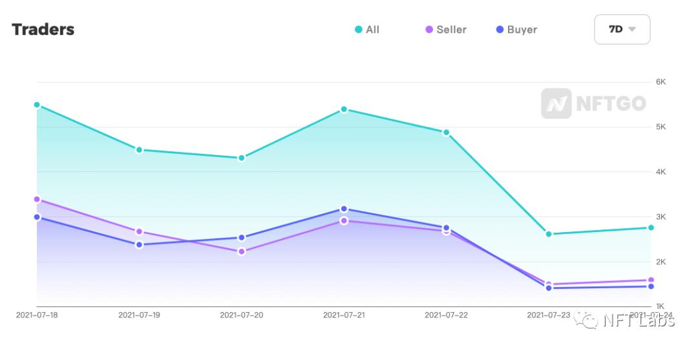The width and height of the screenshot is (698, 349).
Task: Click the All data point on 2021-07-23
Action: pos(549,234)
